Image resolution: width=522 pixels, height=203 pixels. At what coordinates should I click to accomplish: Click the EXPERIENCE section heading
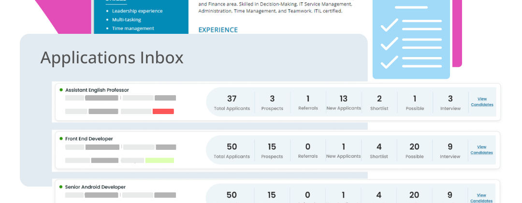218,30
